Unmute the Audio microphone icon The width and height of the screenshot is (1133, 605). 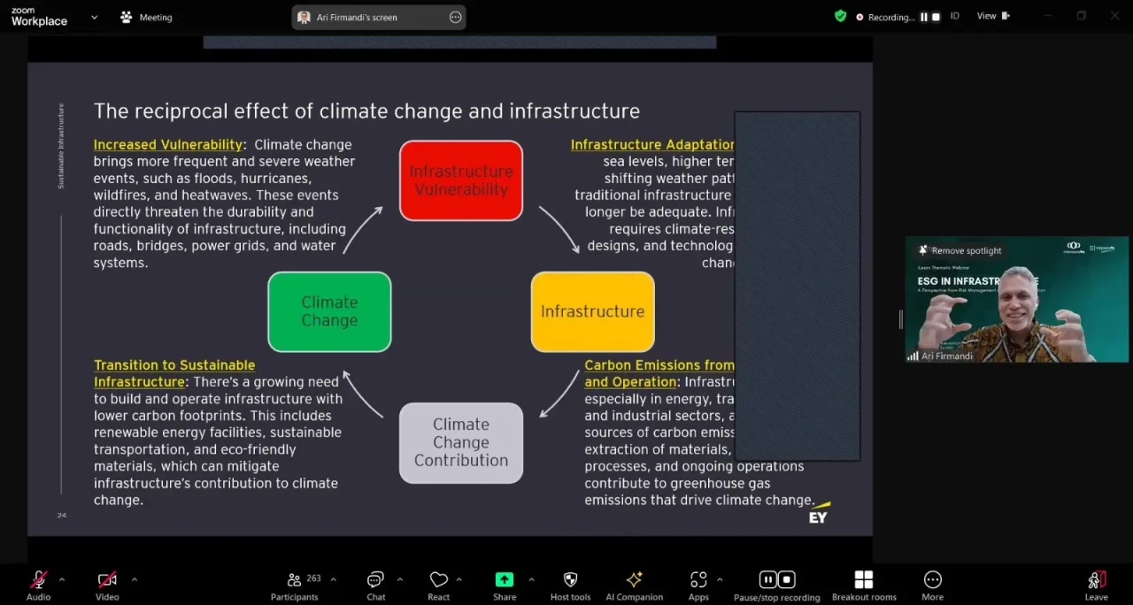coord(38,580)
